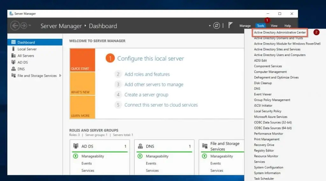Click the AD DS icon in sidebar
This screenshot has height=181, width=326.
(x=13, y=62)
